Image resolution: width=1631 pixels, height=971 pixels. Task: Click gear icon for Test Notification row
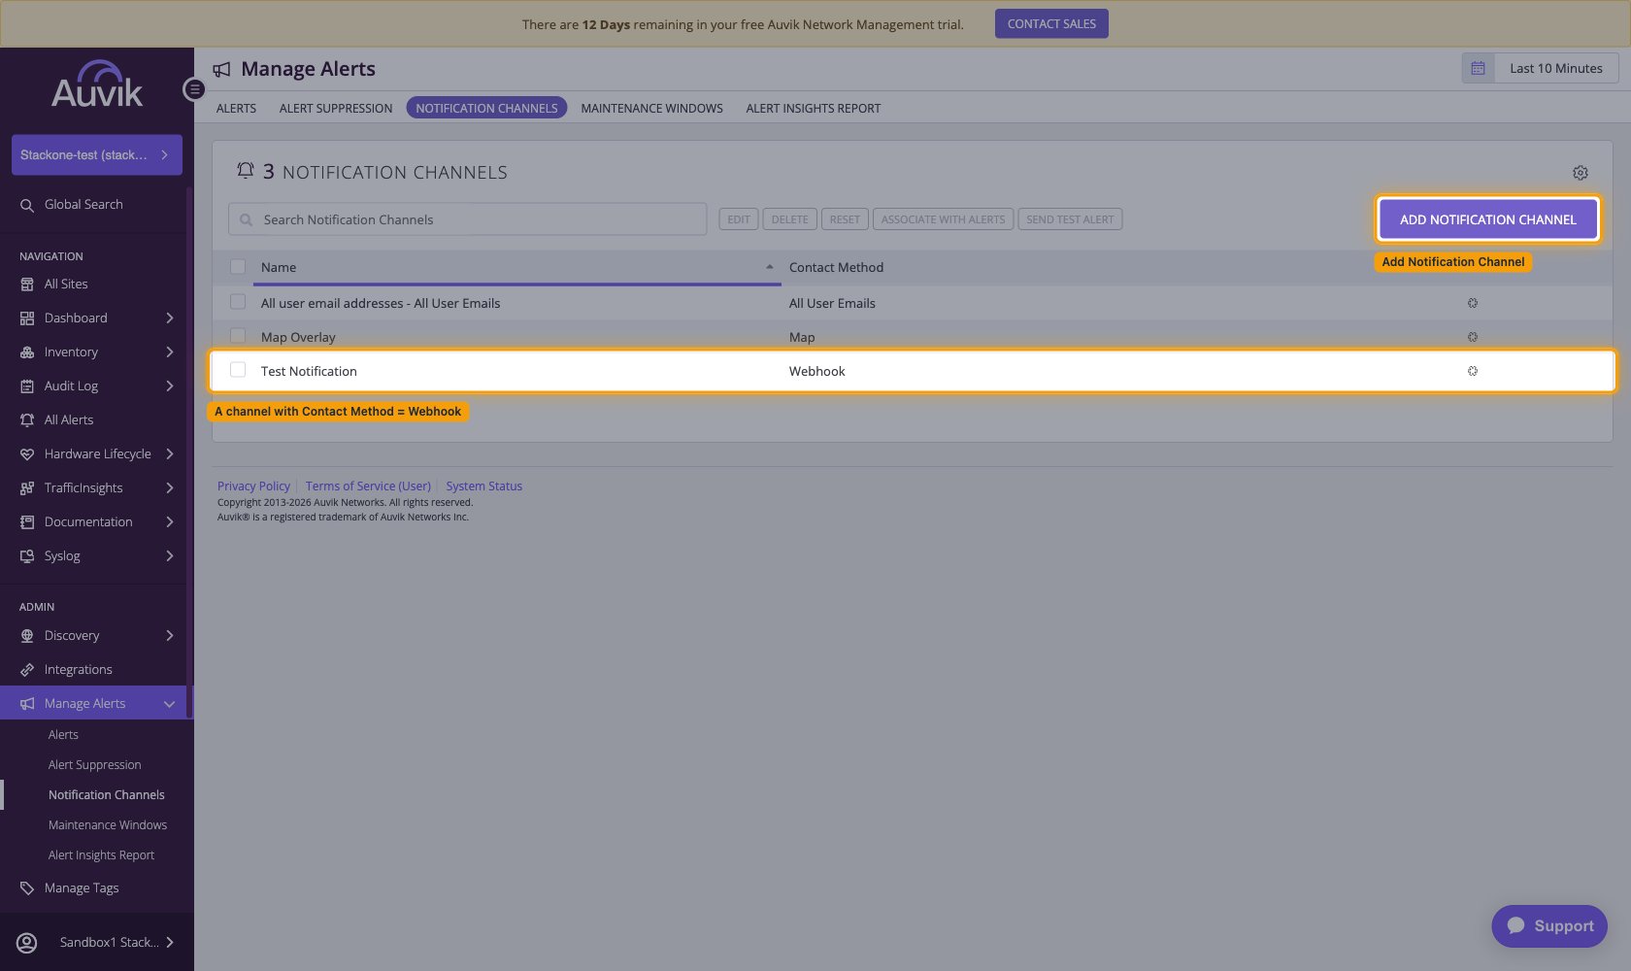tap(1473, 371)
